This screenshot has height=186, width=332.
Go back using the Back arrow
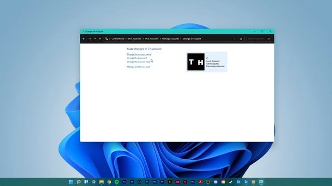pyautogui.click(x=84, y=39)
